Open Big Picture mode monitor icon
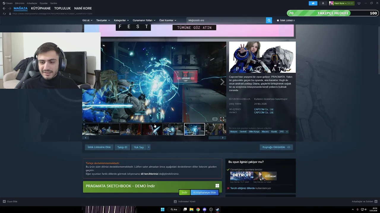This screenshot has height=213, width=380. point(359,3)
